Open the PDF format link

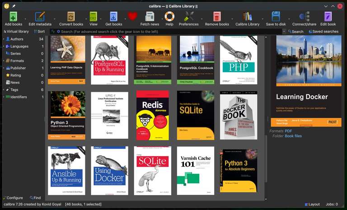(288, 131)
